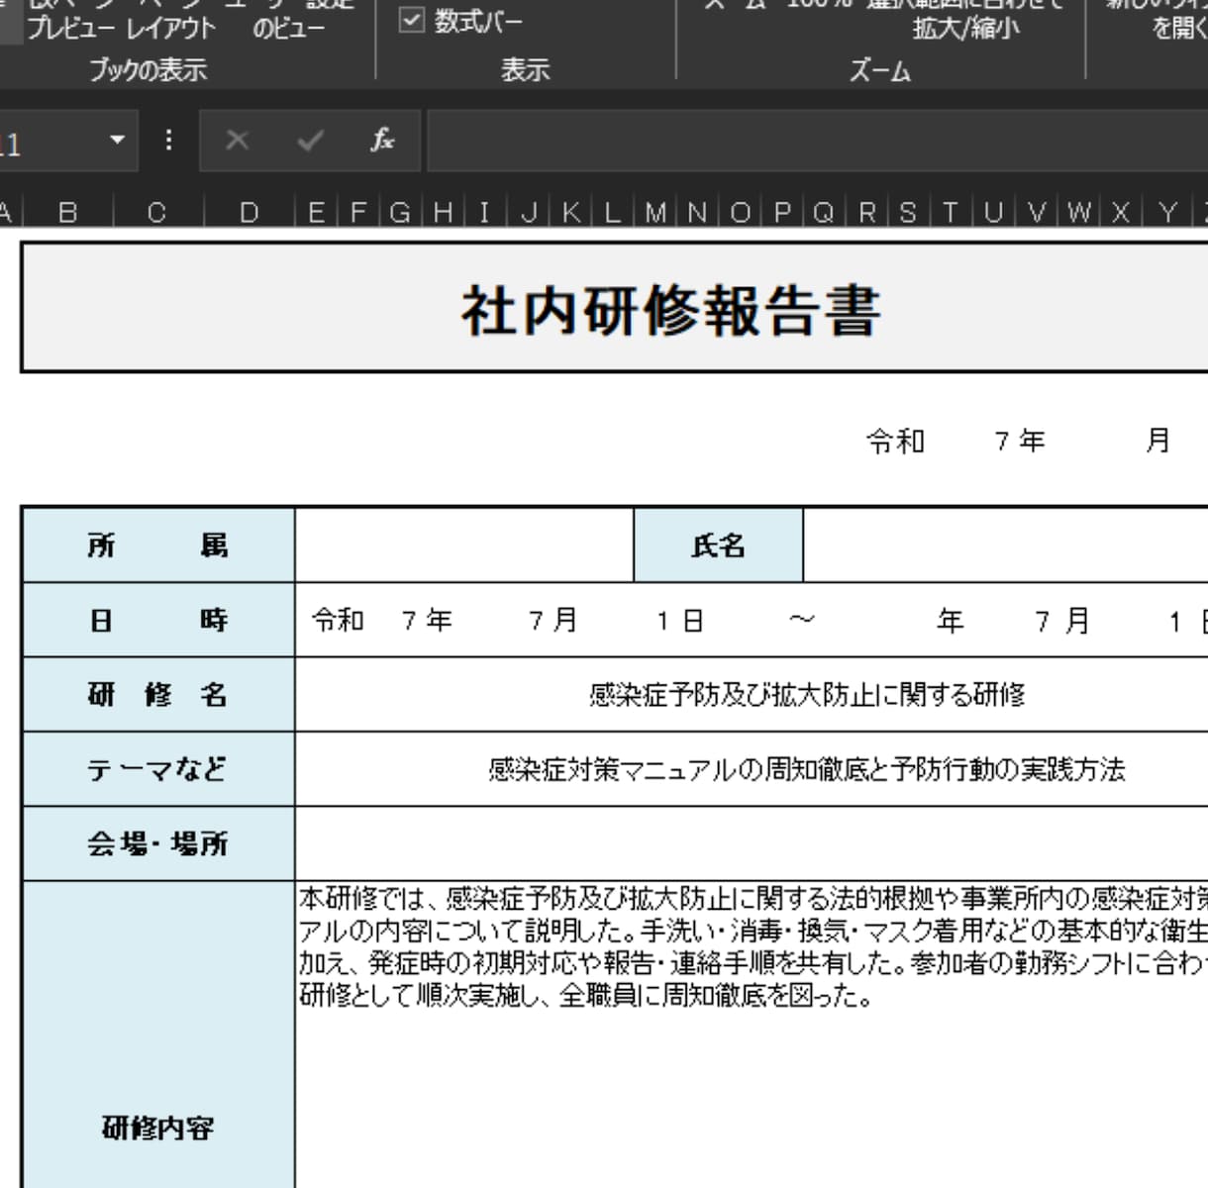Viewport: 1208px width, 1188px height.
Task: Click the 1 日 start day cell
Action: [x=679, y=621]
